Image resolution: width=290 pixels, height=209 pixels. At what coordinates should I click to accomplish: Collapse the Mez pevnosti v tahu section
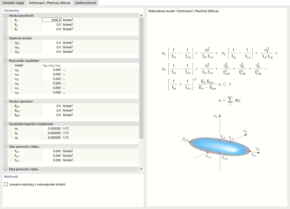(x=5, y=169)
